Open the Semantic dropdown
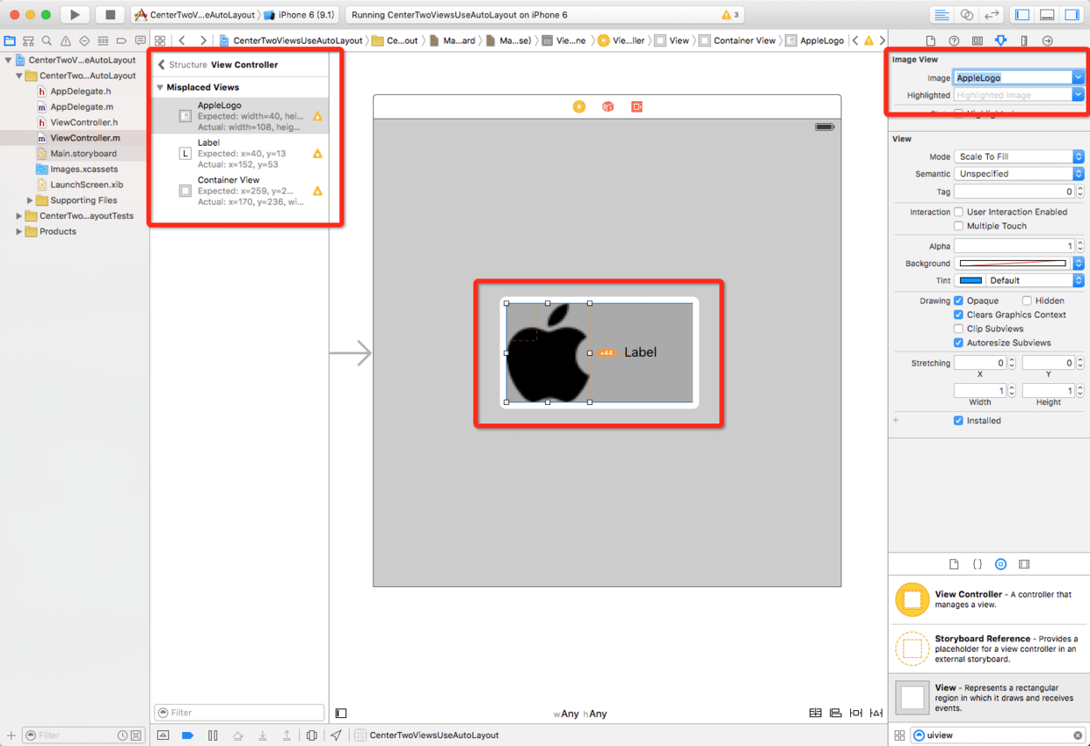The image size is (1090, 746). [1019, 174]
